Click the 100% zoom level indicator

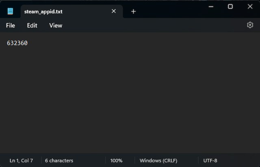pyautogui.click(x=117, y=160)
